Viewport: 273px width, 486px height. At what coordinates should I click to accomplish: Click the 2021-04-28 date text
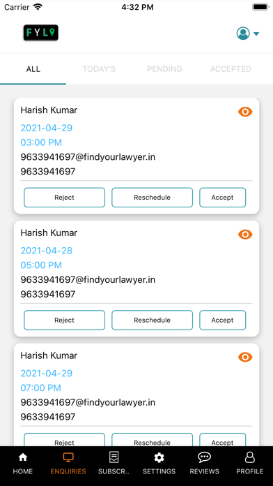[47, 251]
